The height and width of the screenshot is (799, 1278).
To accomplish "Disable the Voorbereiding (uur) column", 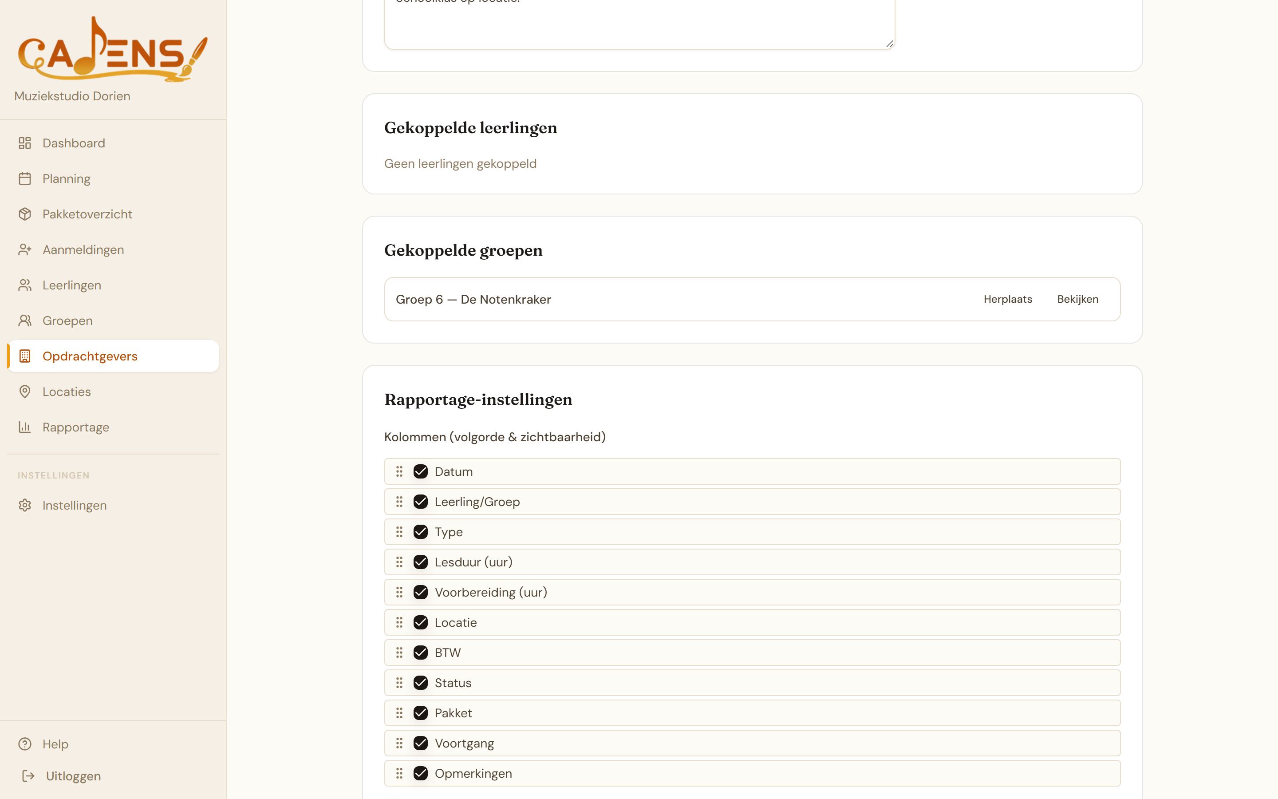I will point(420,592).
